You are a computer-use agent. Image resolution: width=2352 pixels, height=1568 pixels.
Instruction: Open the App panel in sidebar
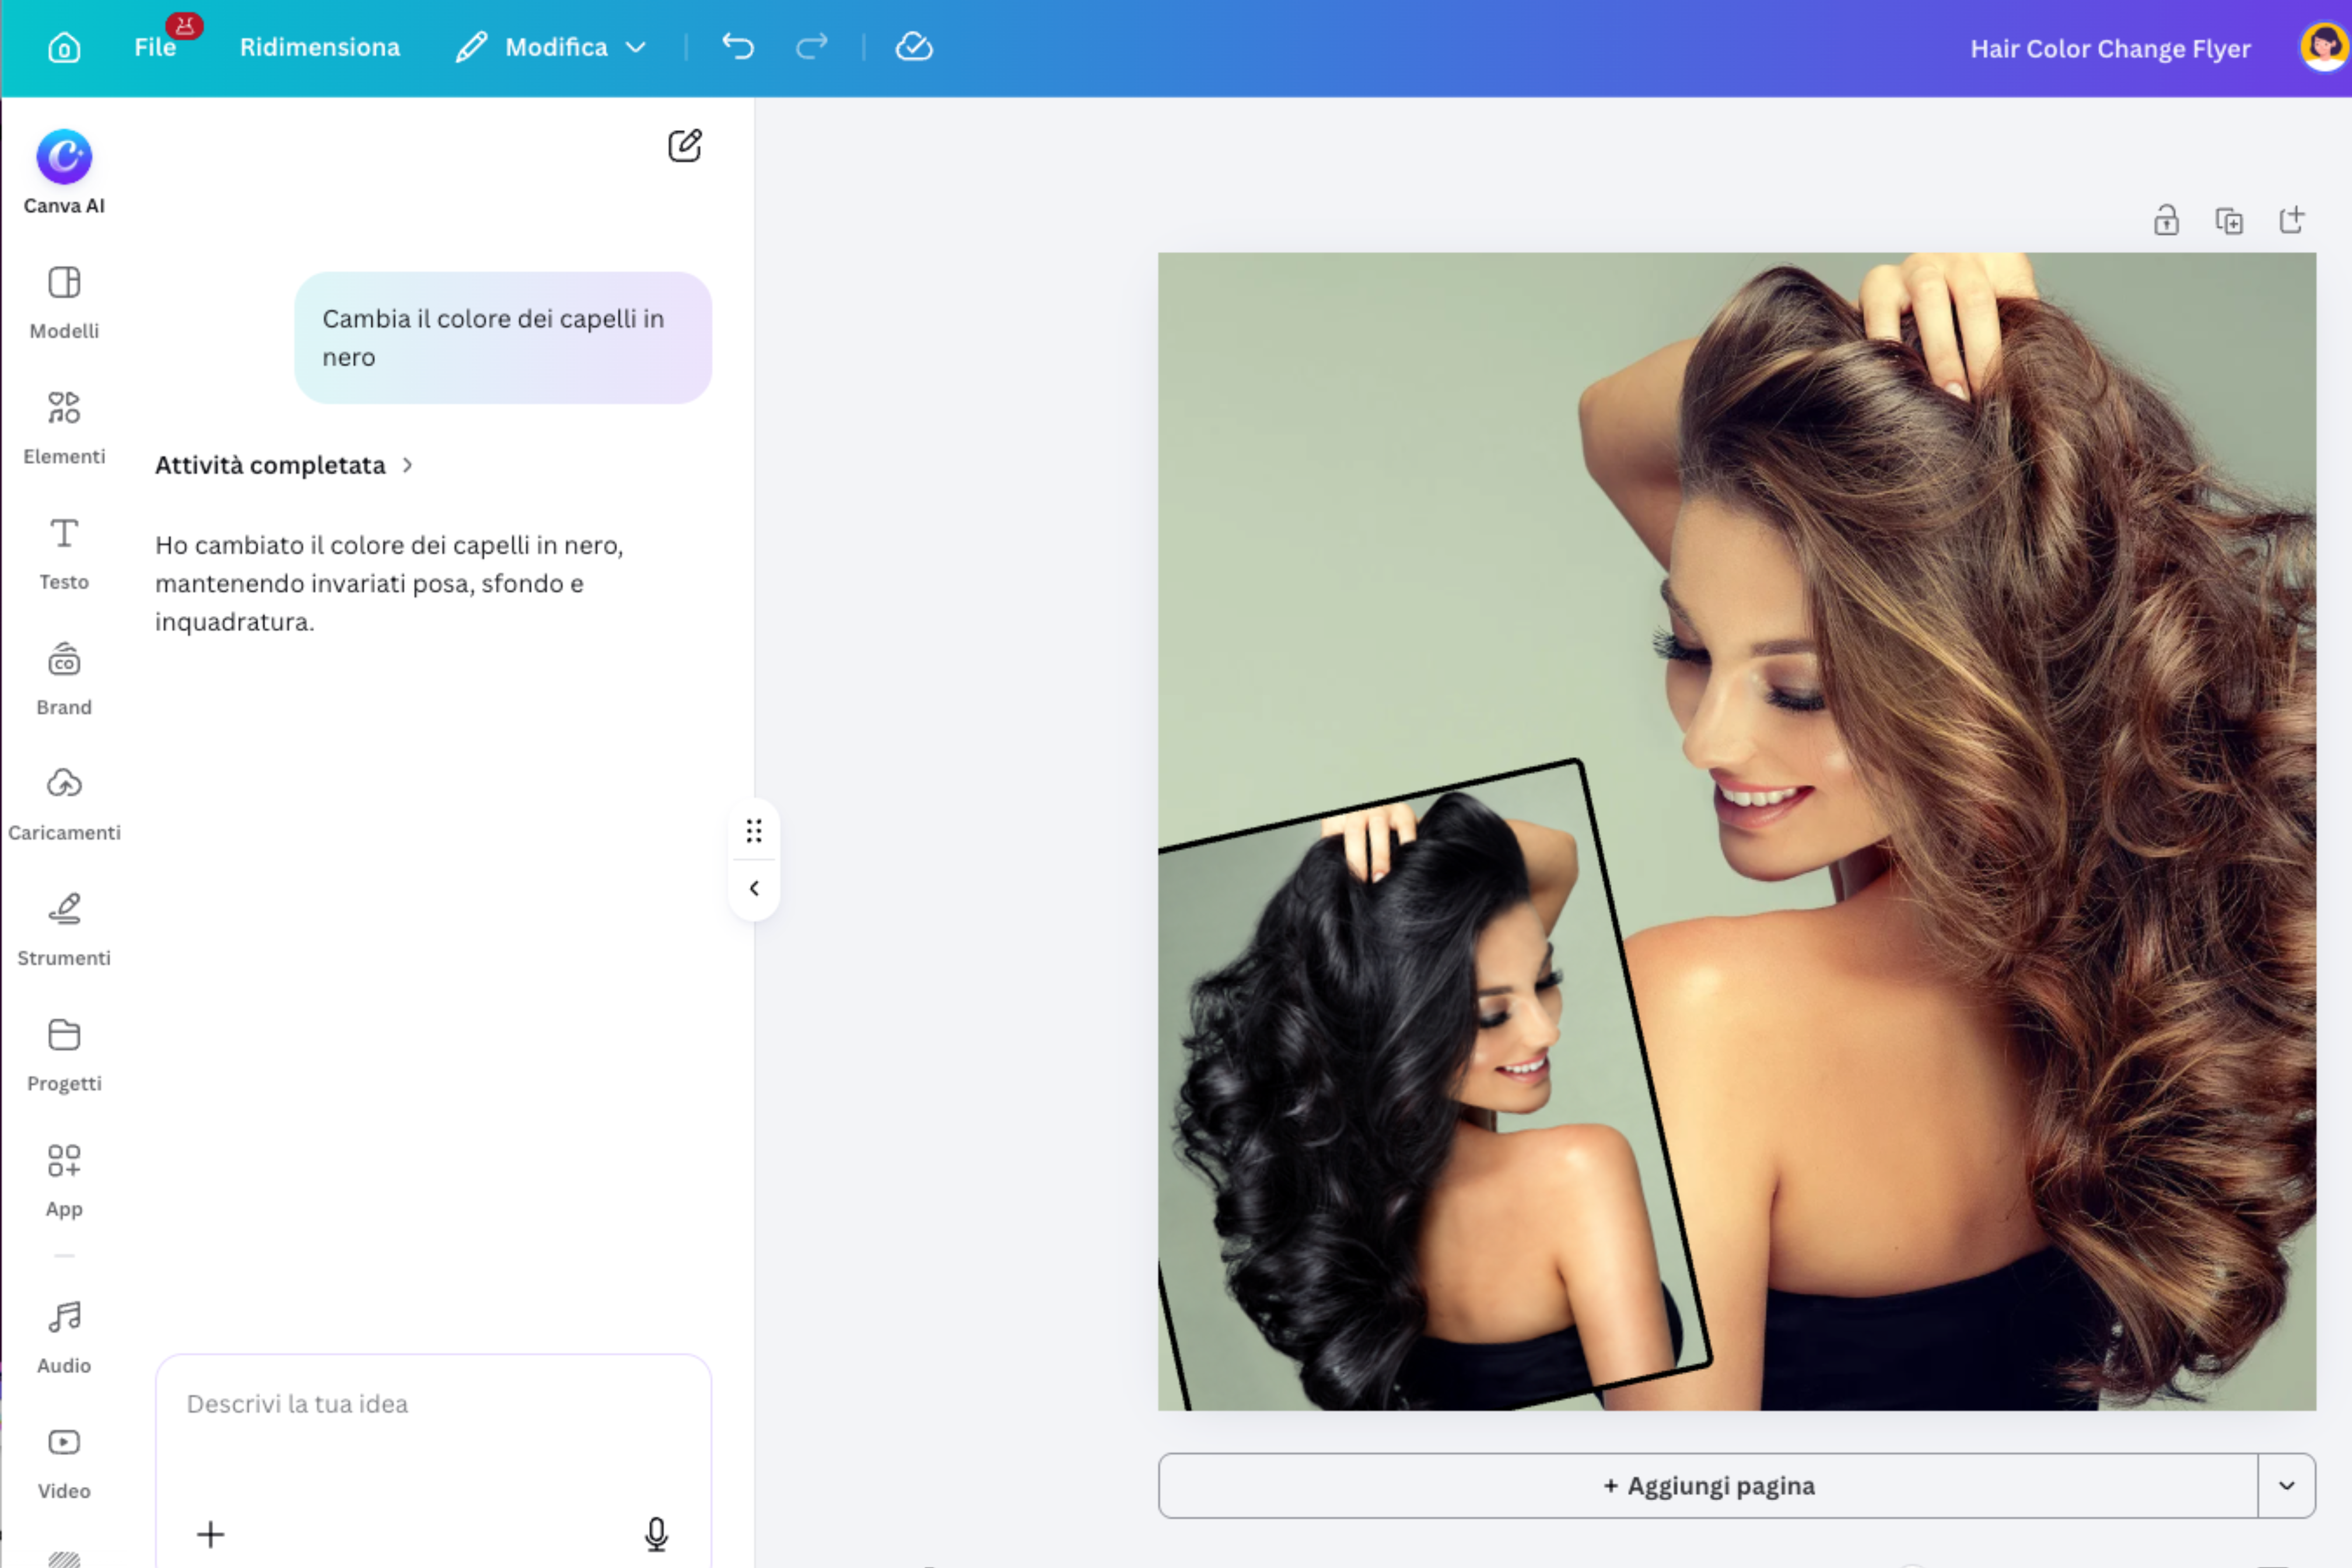64,1181
